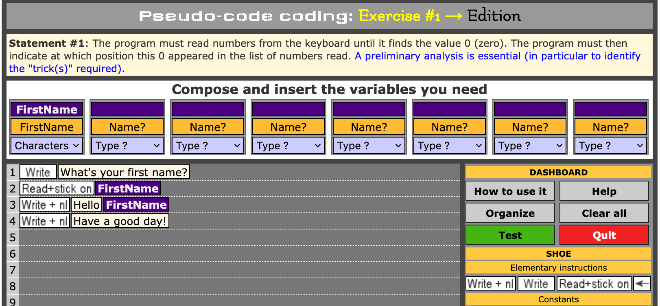Click the Have a good day! text on line 4

coord(120,221)
